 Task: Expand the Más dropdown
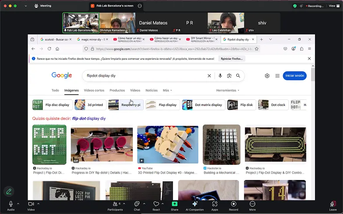point(167,90)
